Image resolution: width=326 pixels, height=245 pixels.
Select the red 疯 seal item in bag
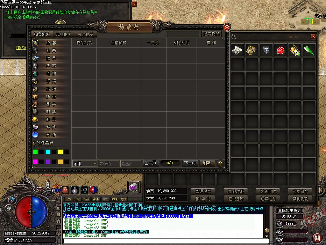(x=280, y=50)
